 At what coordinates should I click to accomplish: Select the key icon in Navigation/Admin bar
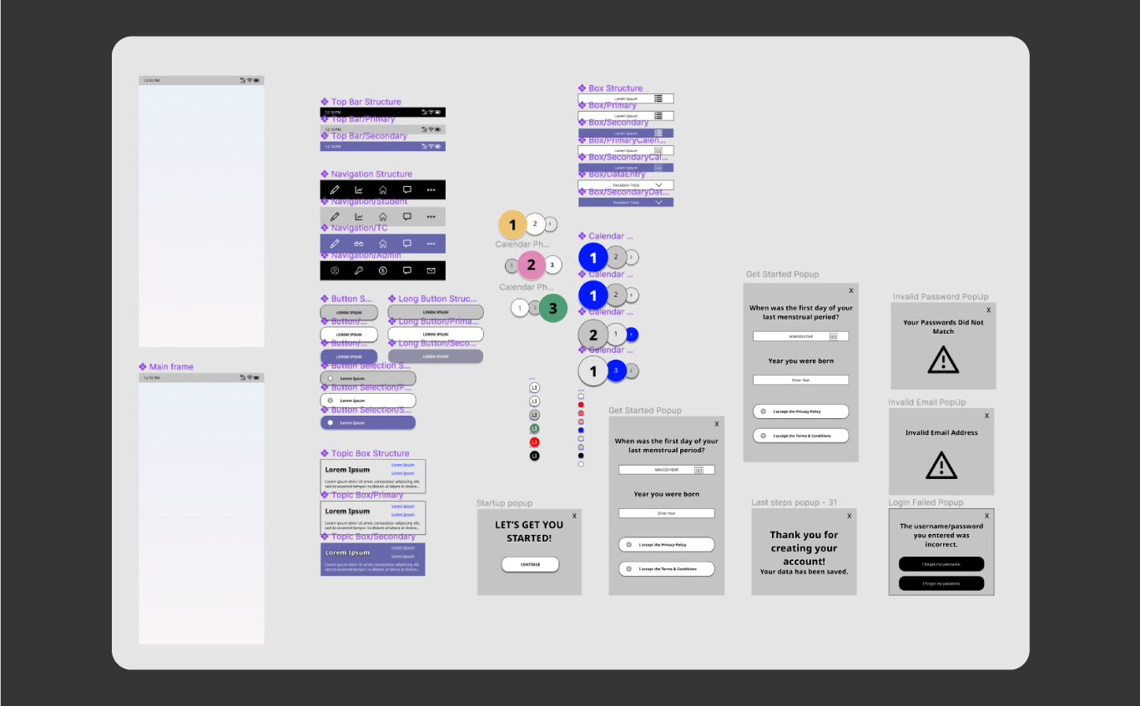pyautogui.click(x=359, y=270)
